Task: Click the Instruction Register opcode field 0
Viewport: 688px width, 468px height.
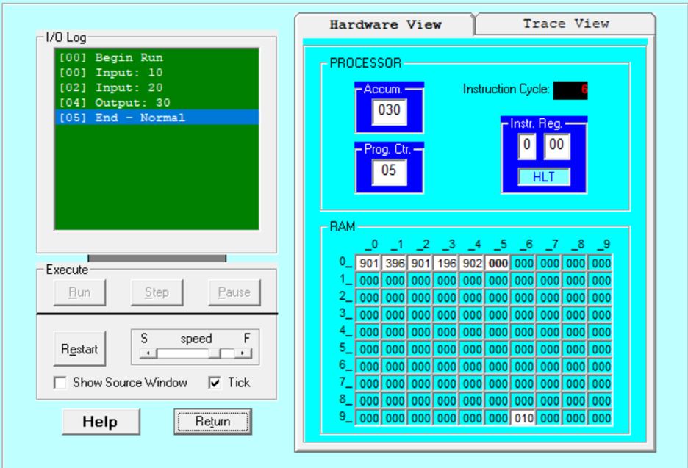Action: click(x=526, y=145)
